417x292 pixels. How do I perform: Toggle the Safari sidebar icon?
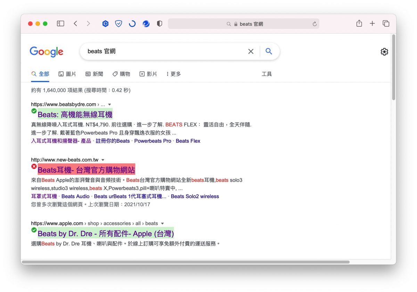(60, 24)
